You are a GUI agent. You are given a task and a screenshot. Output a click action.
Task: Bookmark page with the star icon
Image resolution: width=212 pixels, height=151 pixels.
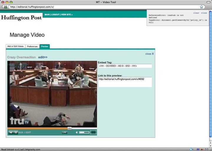coord(201,7)
